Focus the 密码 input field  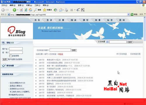click(16, 52)
